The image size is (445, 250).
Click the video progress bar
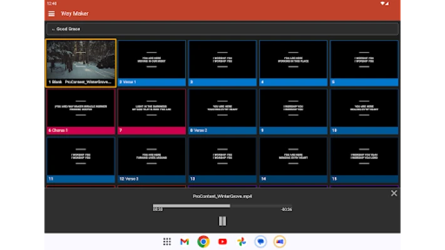coord(222,206)
